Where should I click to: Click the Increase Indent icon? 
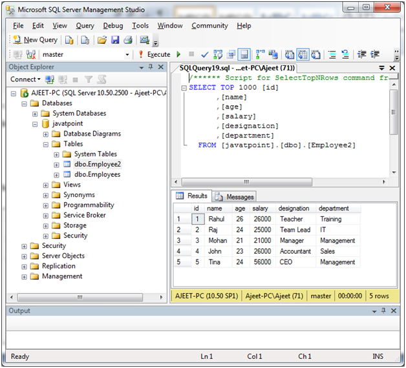click(x=374, y=55)
